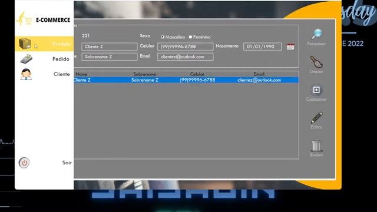Select the (99)99996-6788 cell in table row

[x=197, y=80]
